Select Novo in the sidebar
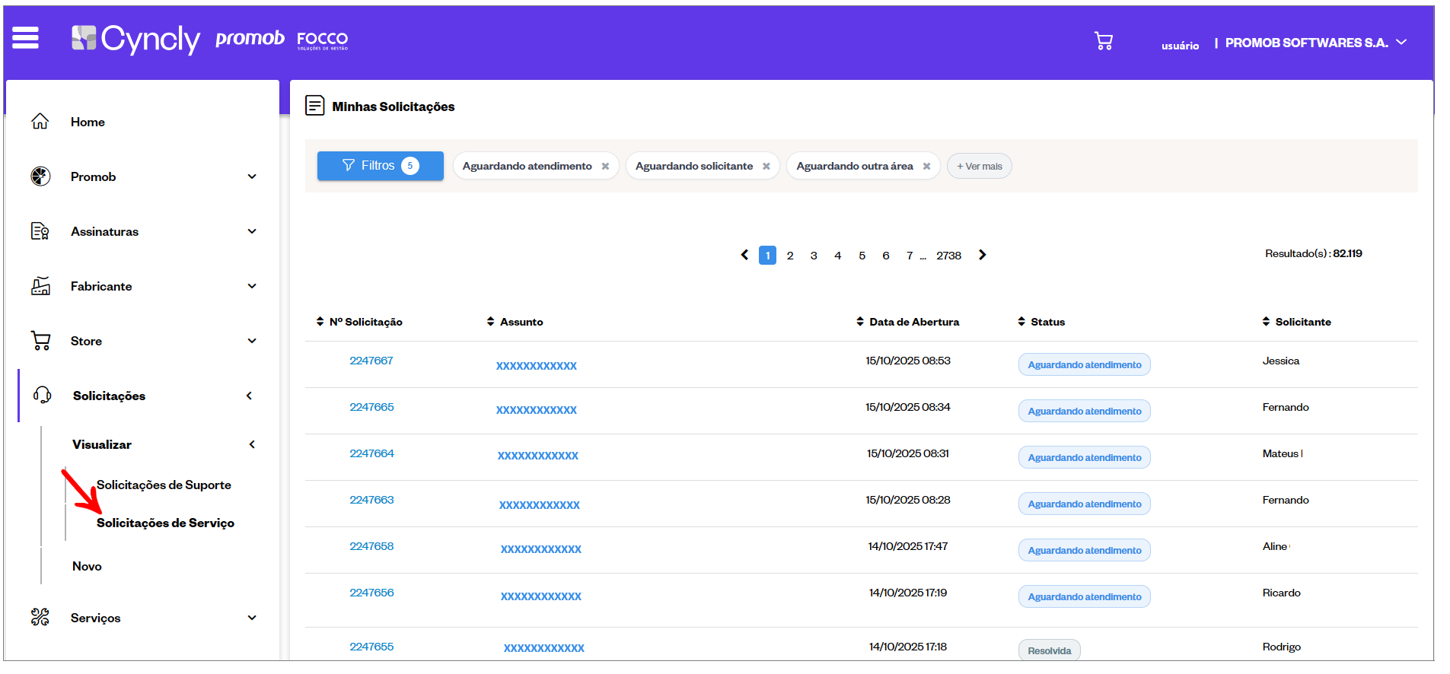Screen dimensions: 1450x674 (x=87, y=566)
